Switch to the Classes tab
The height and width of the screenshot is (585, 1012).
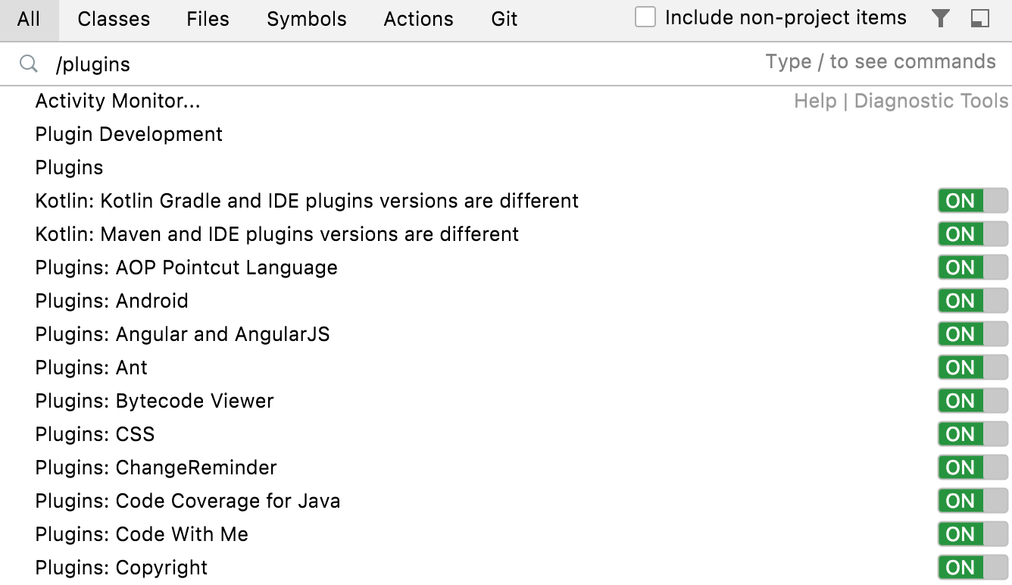(114, 19)
